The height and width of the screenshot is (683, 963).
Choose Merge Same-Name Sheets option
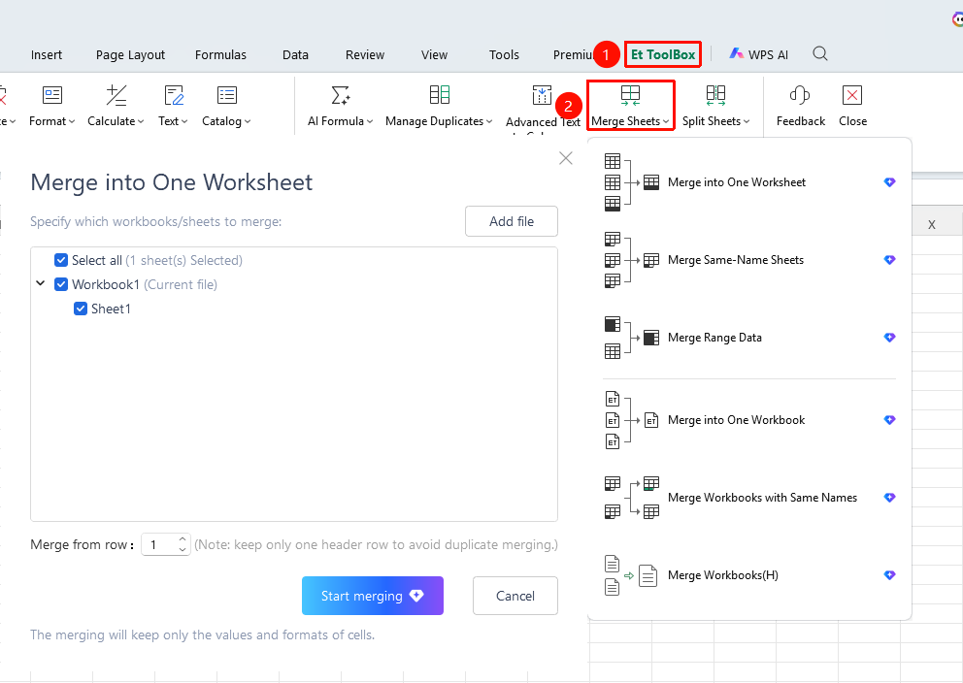point(749,260)
